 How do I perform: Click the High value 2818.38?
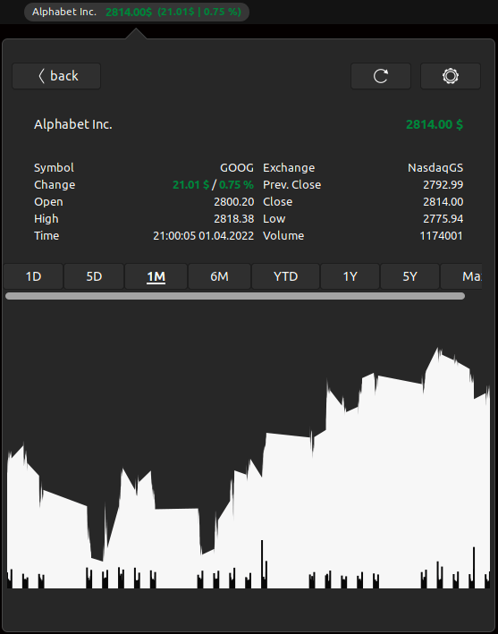234,219
